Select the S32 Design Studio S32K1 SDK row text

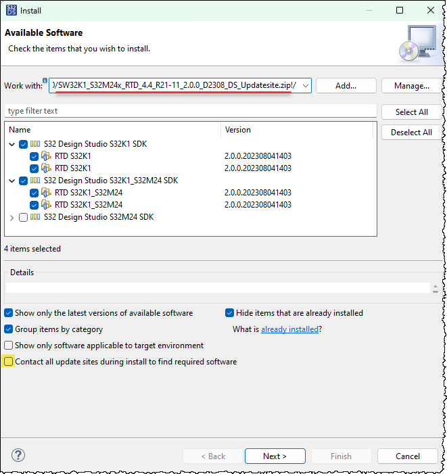[x=95, y=144]
